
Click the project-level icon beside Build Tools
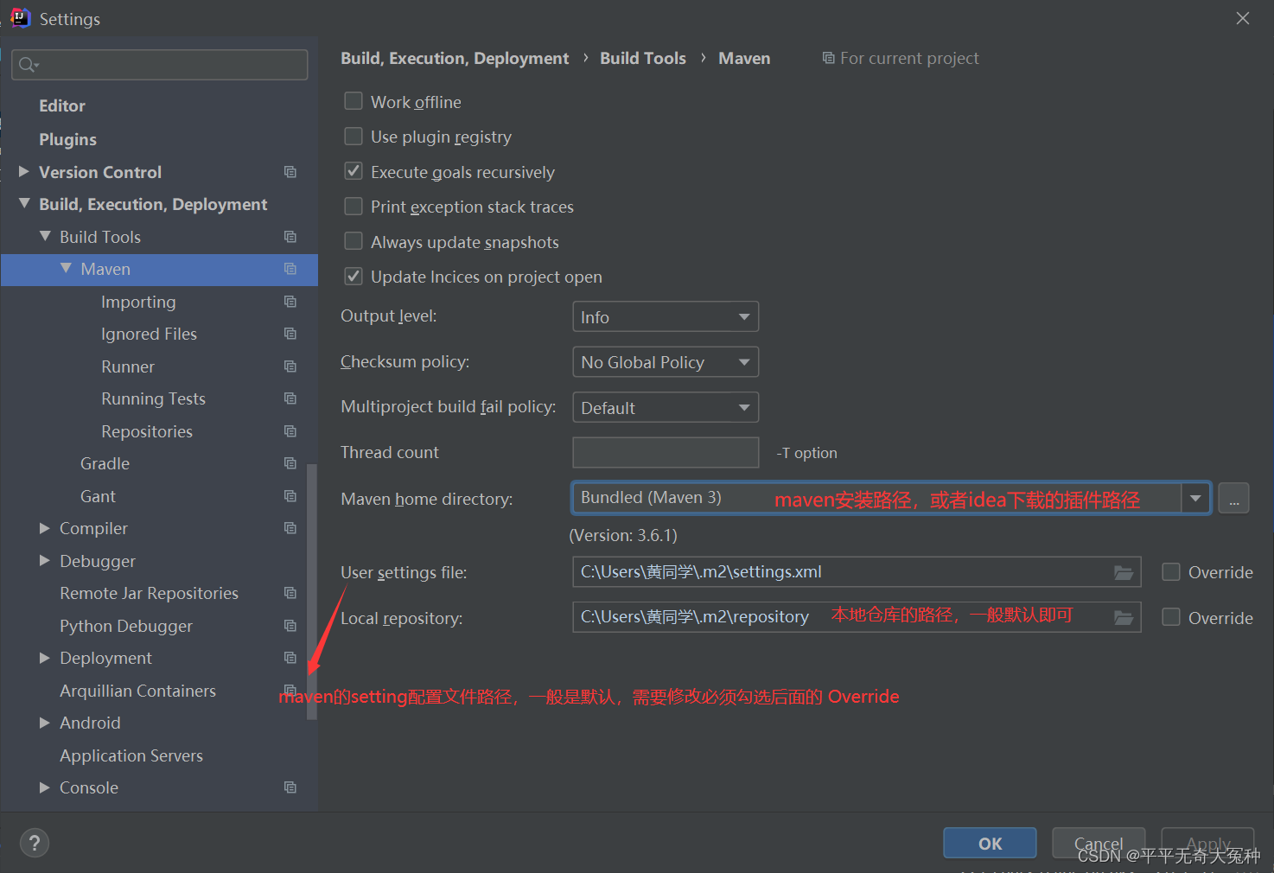pyautogui.click(x=290, y=237)
